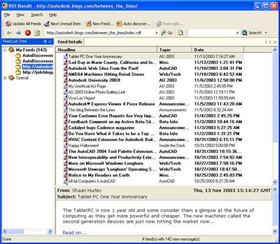The image size is (280, 244).
Task: Expand the Special tree node
Action: [5, 78]
